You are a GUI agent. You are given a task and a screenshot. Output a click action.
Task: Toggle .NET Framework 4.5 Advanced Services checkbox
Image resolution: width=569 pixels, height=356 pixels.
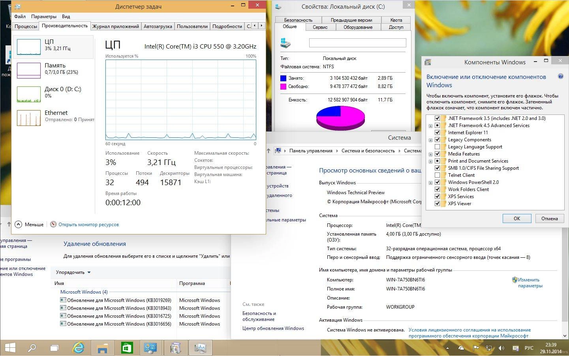pyautogui.click(x=437, y=126)
